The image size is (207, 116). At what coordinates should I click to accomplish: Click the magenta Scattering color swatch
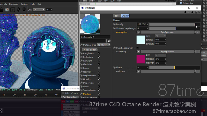(141, 59)
